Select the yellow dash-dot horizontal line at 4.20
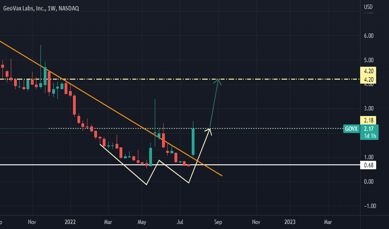 click(x=180, y=79)
